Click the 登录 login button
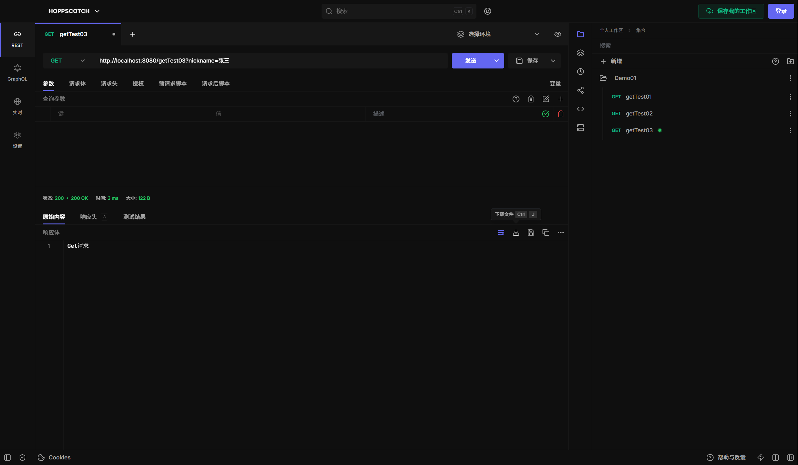This screenshot has height=465, width=798. pyautogui.click(x=781, y=11)
